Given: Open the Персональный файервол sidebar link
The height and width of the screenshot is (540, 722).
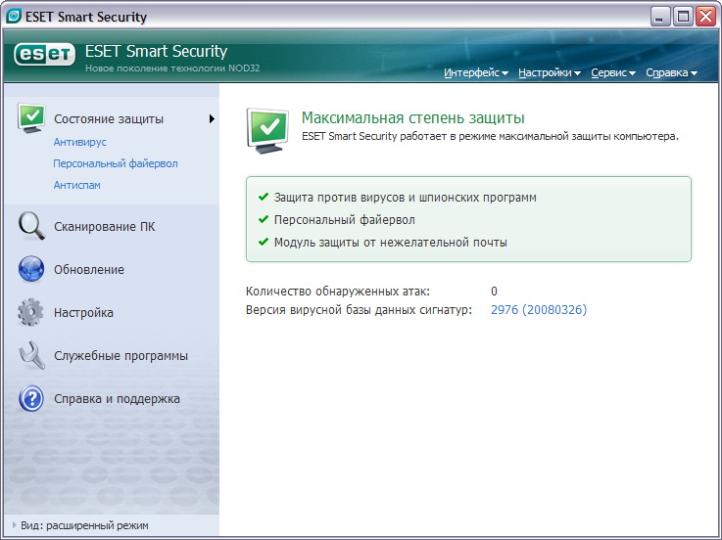Looking at the screenshot, I should (116, 163).
